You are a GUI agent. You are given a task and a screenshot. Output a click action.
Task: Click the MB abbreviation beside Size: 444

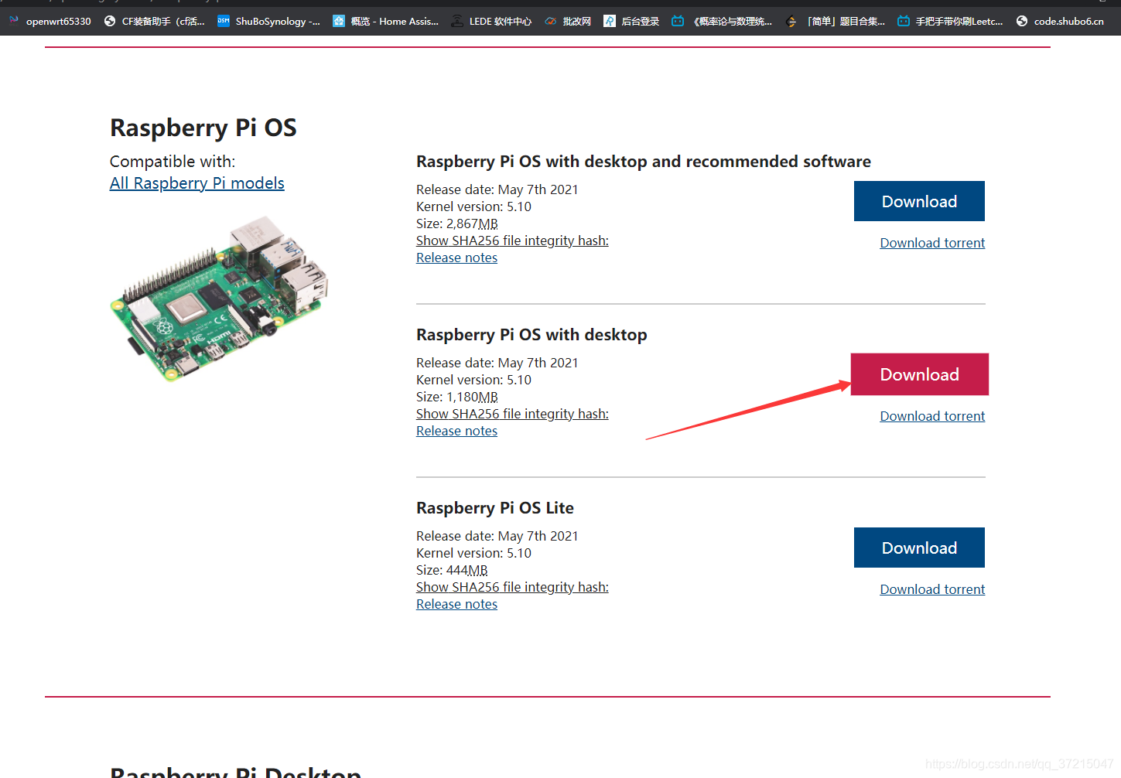478,570
